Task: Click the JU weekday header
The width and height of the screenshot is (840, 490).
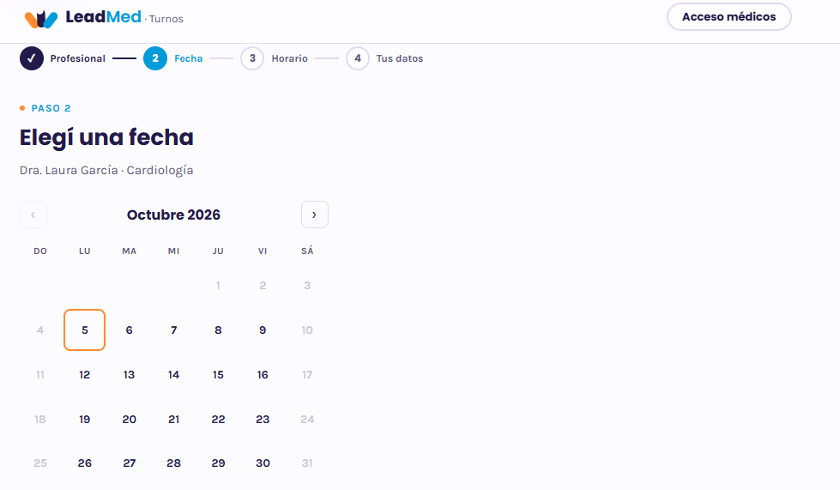Action: click(218, 251)
